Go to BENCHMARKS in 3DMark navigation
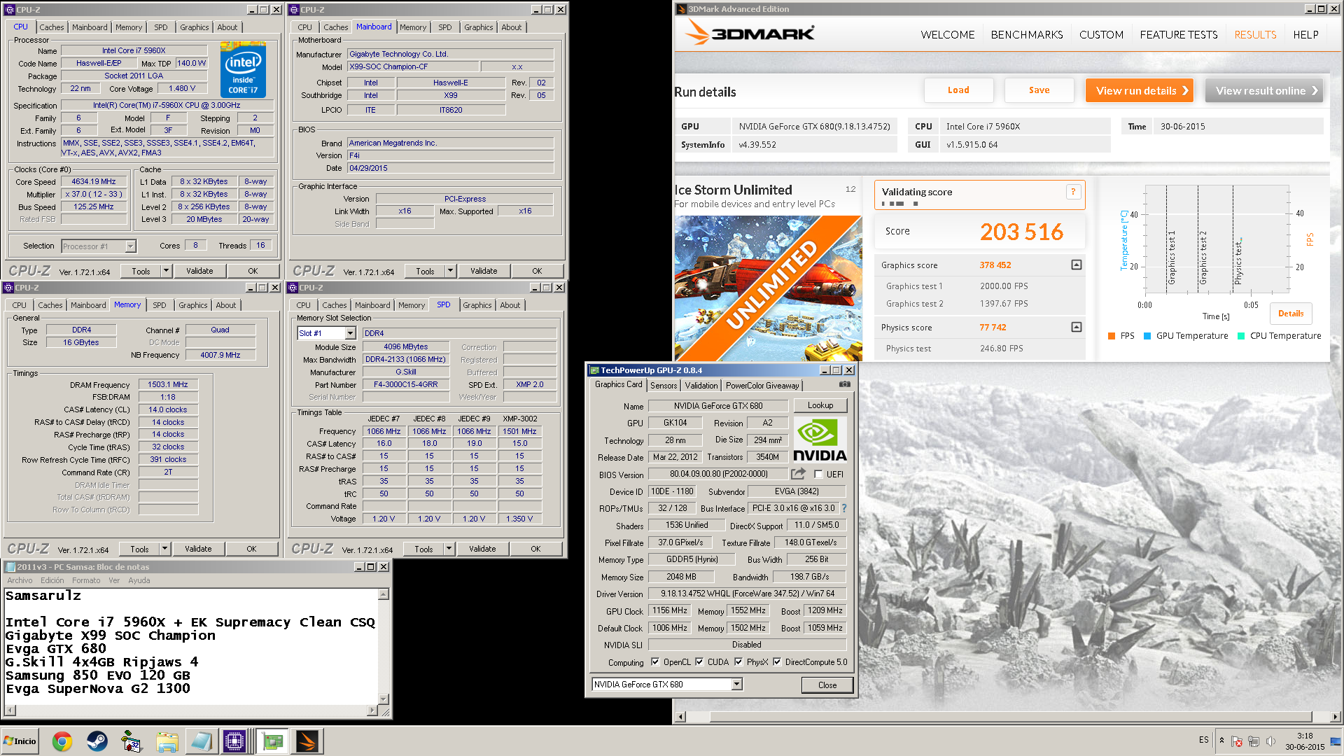The image size is (1344, 756). click(x=1026, y=34)
